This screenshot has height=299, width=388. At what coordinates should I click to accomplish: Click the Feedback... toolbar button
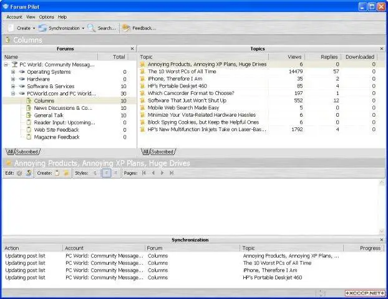tap(139, 28)
